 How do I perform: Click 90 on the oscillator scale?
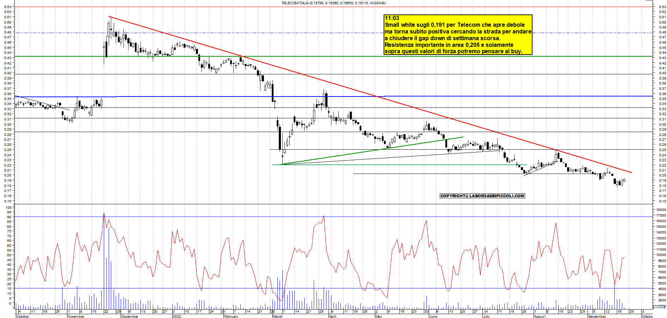[9, 217]
